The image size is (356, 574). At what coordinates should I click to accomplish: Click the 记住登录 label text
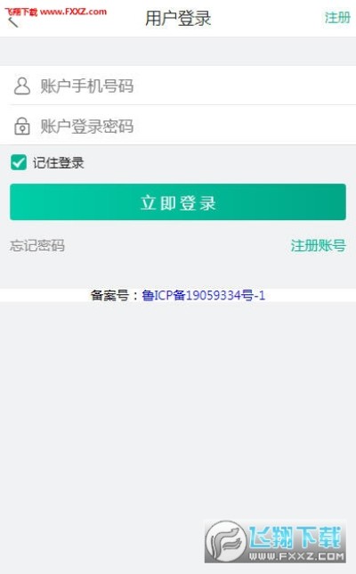59,163
